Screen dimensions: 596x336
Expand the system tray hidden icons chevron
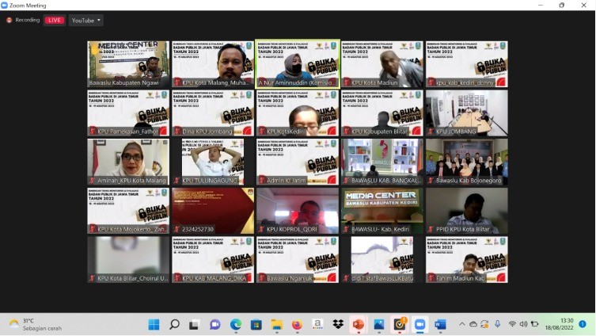click(x=460, y=324)
